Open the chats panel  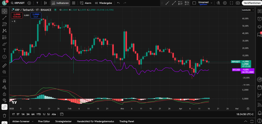click(259, 35)
